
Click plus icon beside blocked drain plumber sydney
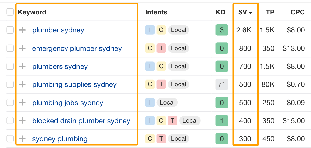[x=22, y=121]
